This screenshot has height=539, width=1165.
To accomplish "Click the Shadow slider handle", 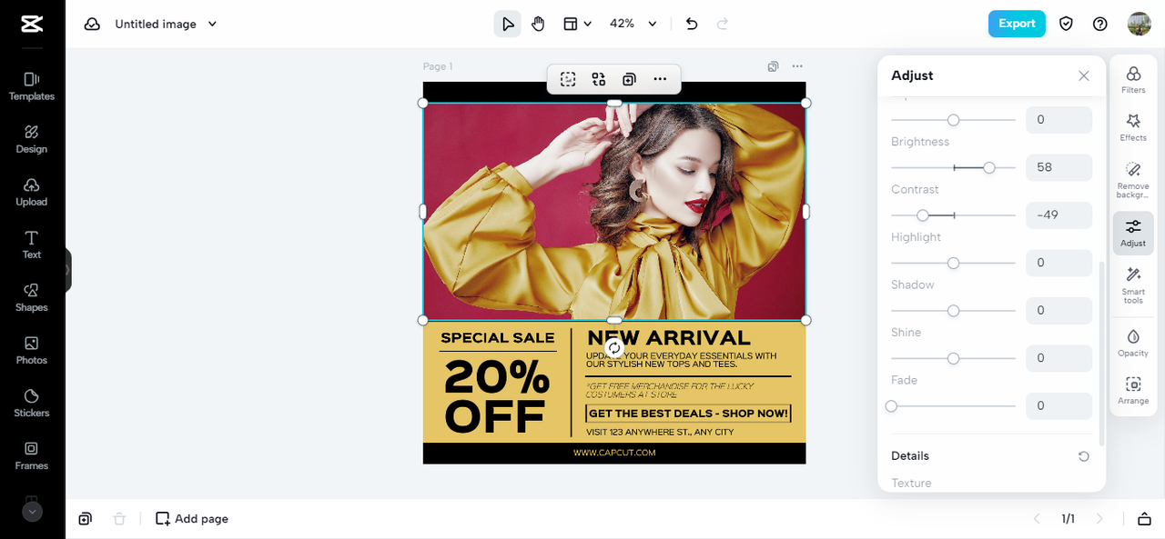I will 953,311.
